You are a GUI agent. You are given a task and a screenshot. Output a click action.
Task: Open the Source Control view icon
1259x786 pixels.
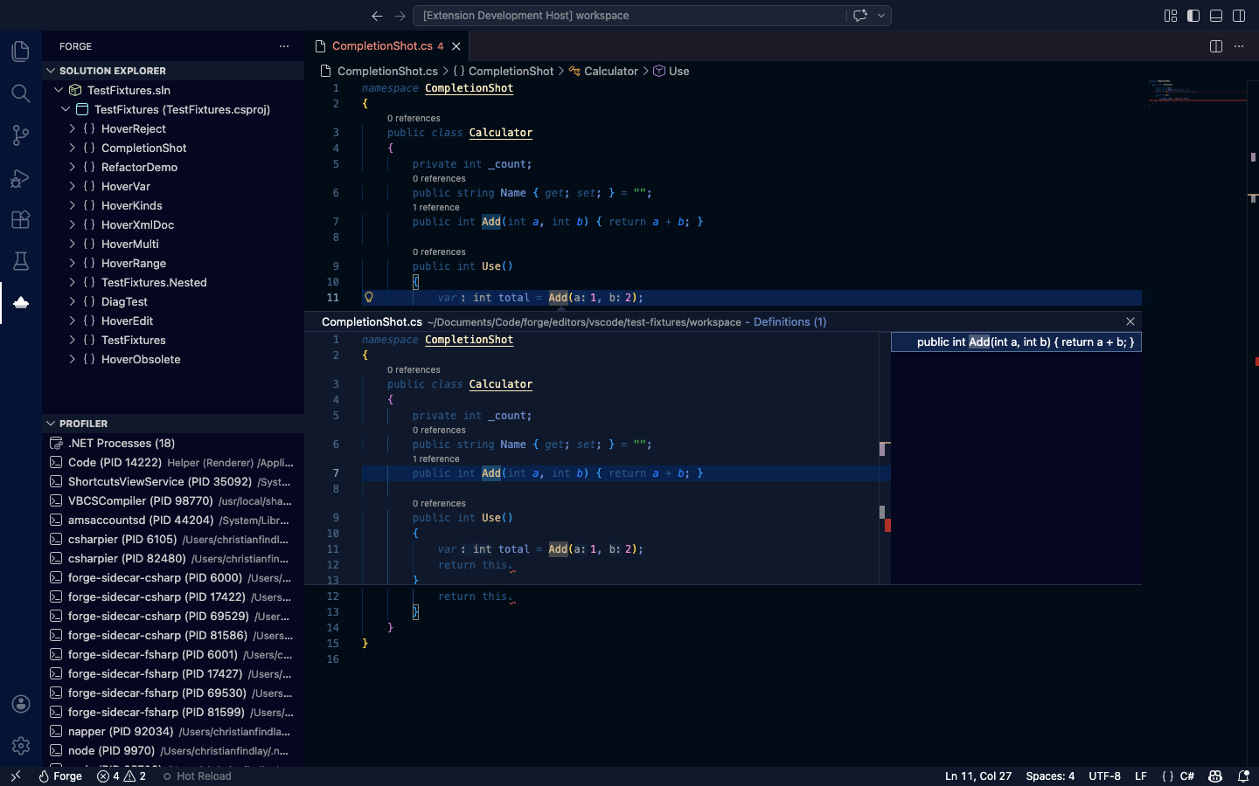click(21, 135)
